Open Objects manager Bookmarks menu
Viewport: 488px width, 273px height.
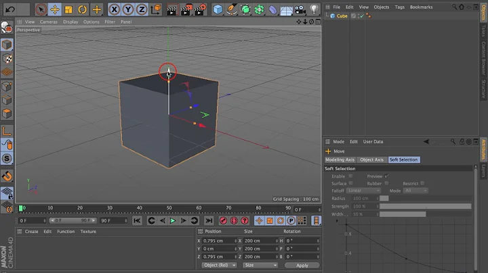(x=421, y=7)
